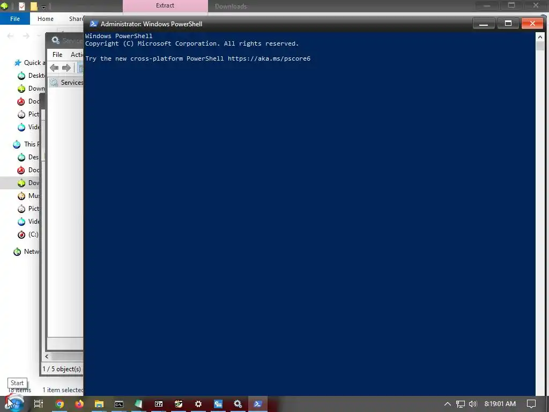Click the Services window forward arrow
The image size is (549, 412).
click(66, 68)
